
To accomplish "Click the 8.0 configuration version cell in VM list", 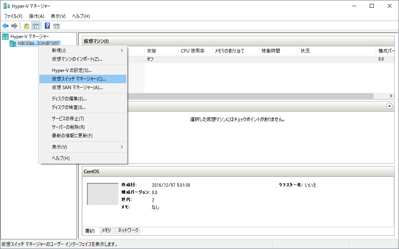I will pos(381,59).
